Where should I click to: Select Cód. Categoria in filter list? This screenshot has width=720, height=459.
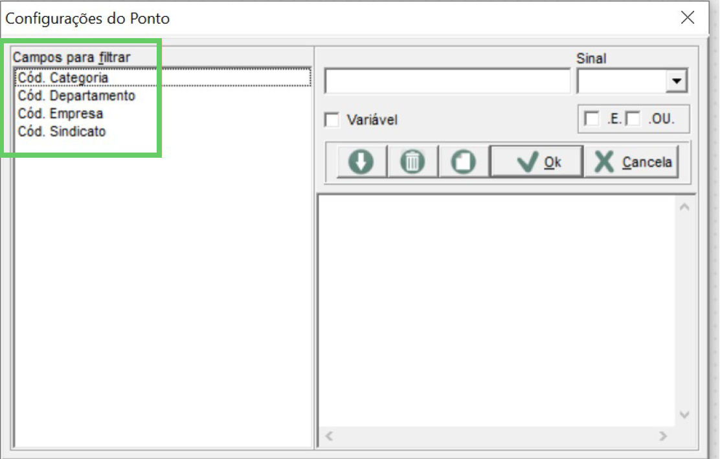162,78
